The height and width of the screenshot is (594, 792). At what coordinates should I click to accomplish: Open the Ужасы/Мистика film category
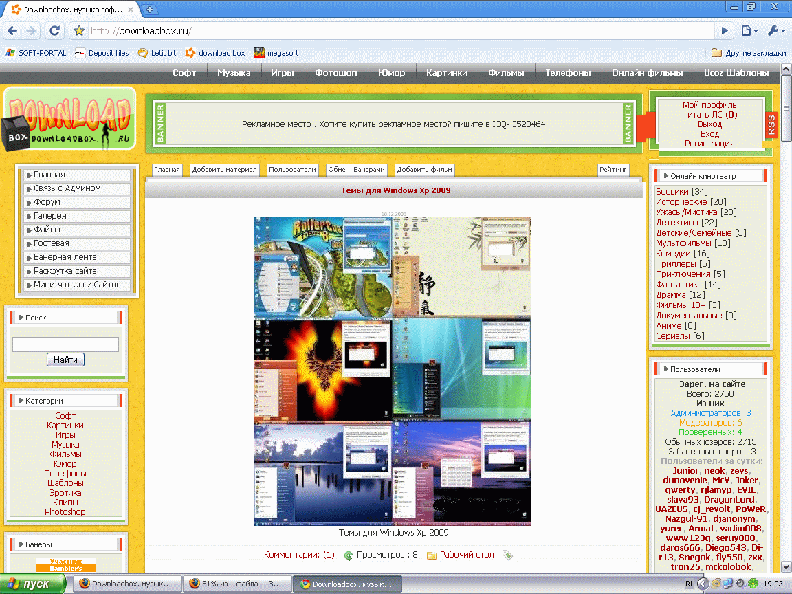pyautogui.click(x=686, y=212)
